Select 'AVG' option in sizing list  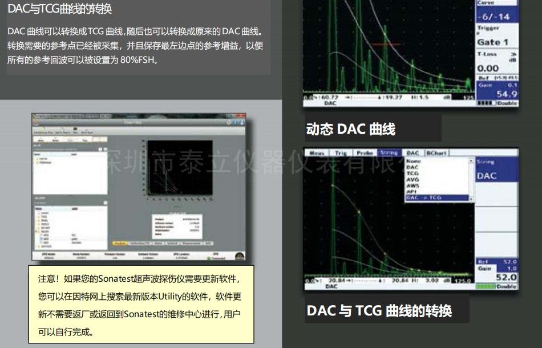(412, 179)
